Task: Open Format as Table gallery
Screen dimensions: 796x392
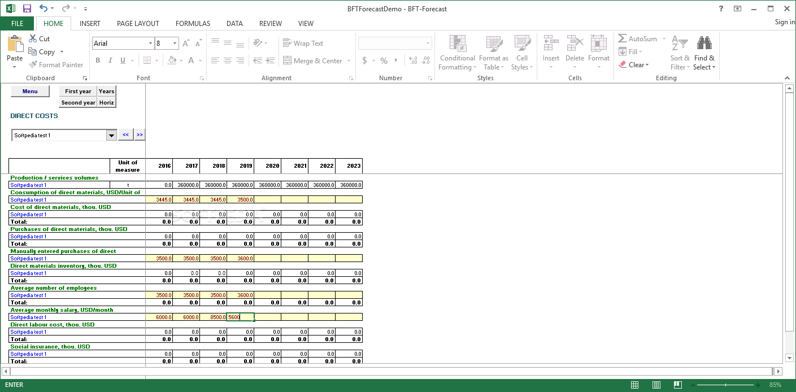Action: pyautogui.click(x=494, y=53)
